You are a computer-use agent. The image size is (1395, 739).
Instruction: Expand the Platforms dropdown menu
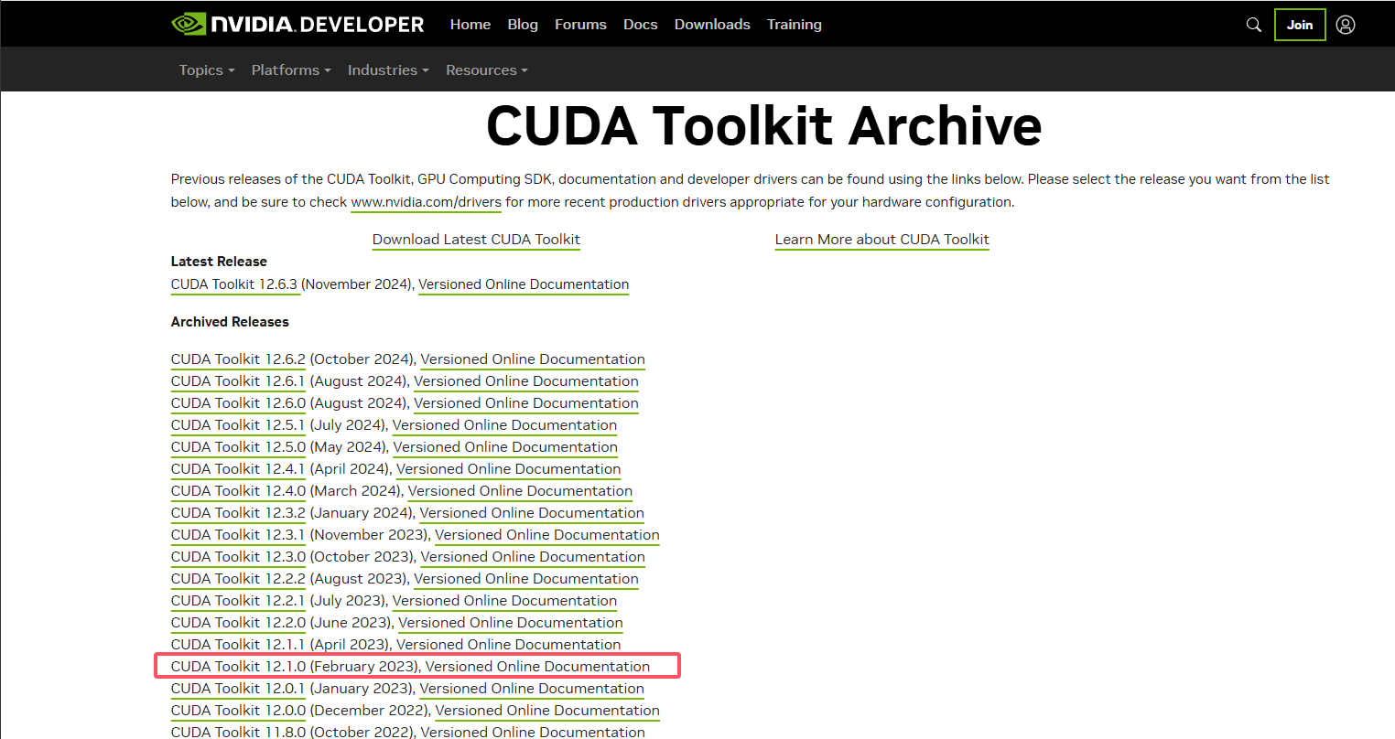(x=291, y=70)
